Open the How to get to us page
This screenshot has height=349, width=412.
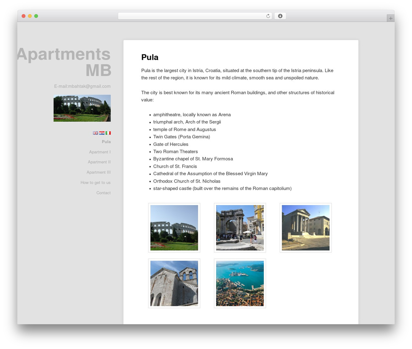tap(96, 183)
